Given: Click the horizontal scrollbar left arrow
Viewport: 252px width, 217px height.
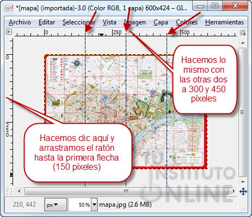Looking at the screenshot, I should click(19, 191).
